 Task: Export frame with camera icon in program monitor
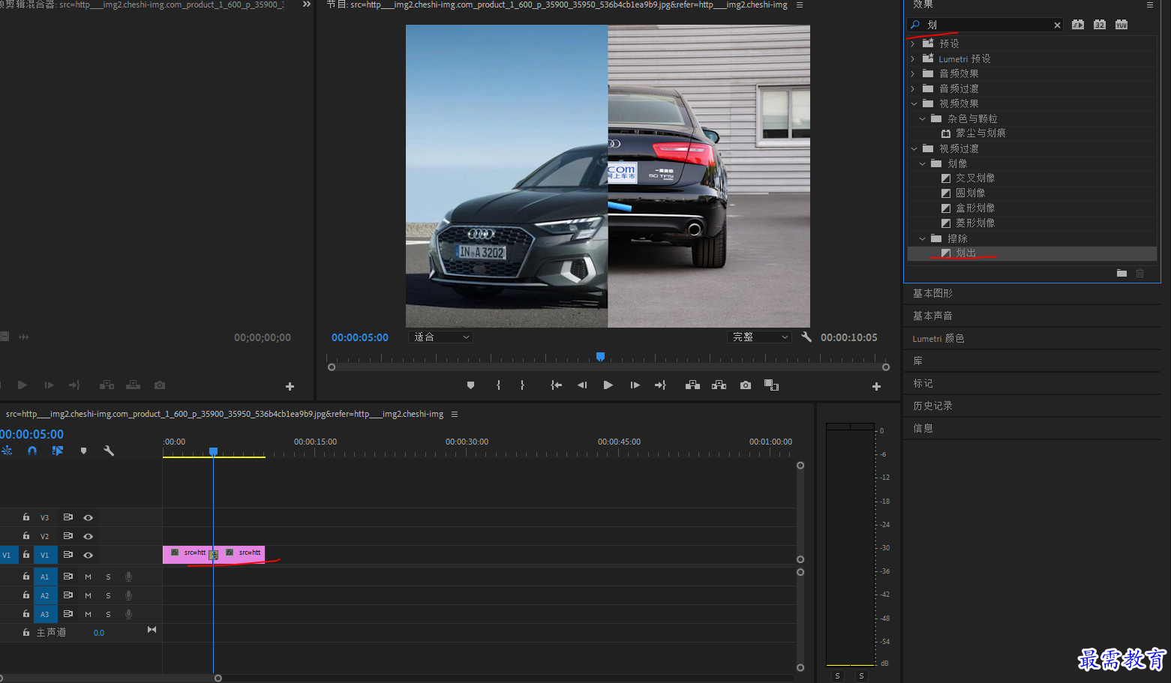[x=746, y=385]
